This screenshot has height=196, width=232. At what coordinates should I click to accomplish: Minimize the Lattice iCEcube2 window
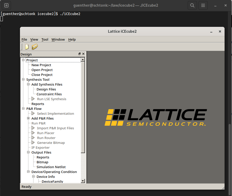tap(211, 31)
